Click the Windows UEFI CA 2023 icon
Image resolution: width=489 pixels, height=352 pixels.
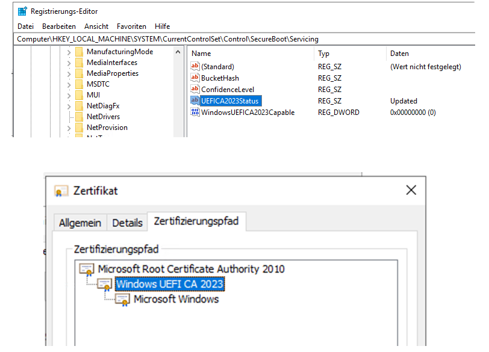point(104,285)
